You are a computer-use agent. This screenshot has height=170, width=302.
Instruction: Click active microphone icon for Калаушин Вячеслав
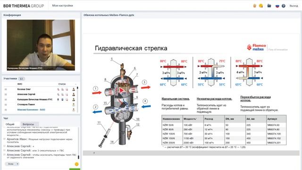(58, 100)
